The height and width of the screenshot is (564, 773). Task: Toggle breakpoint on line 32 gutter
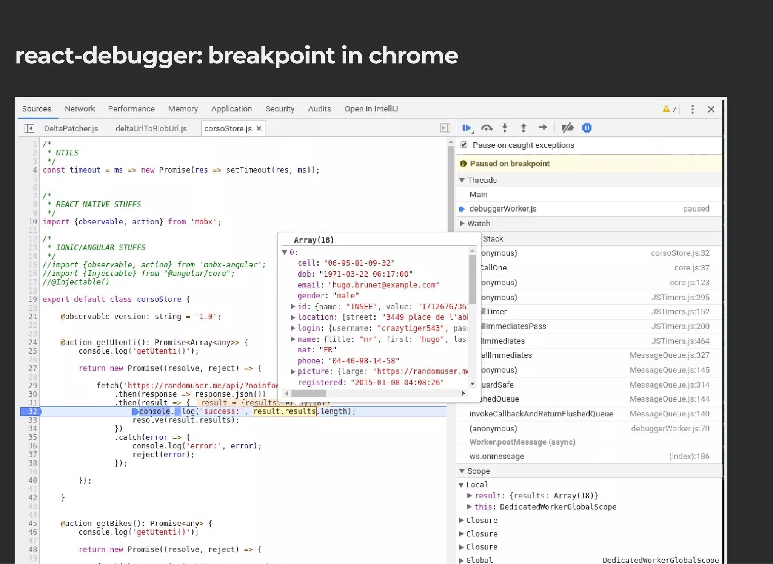(31, 411)
